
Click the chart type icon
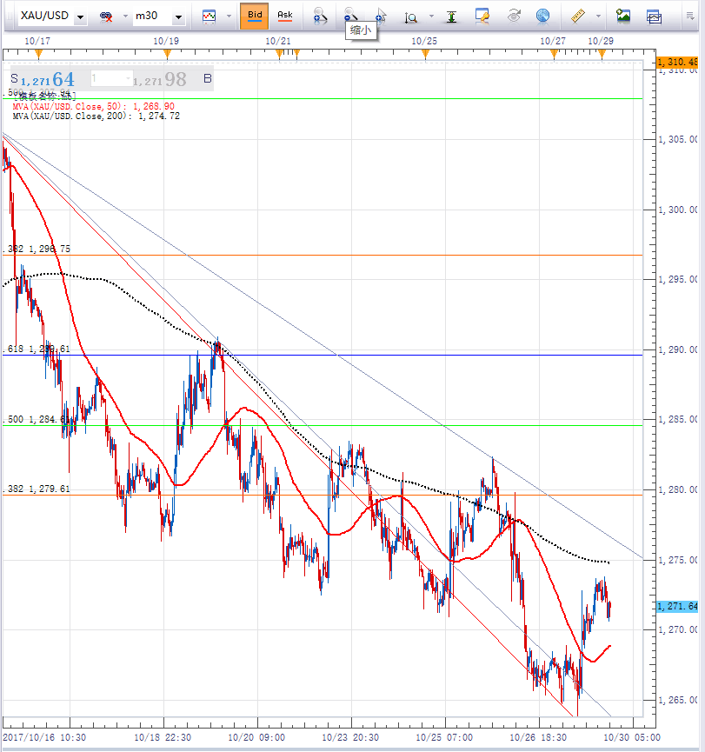[209, 16]
